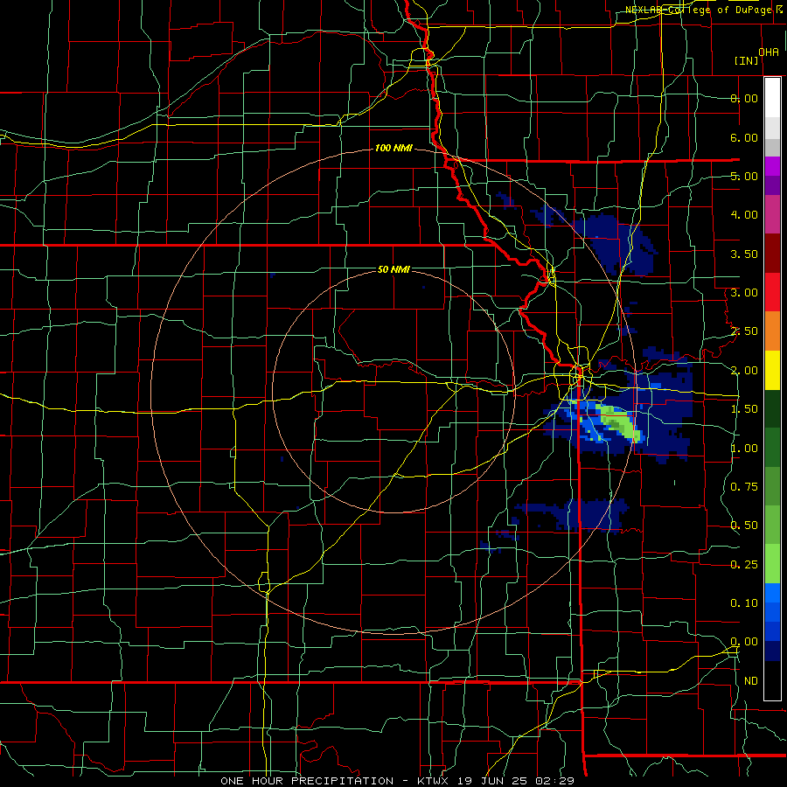Image resolution: width=787 pixels, height=787 pixels.
Task: Click the 0.50 legend value
Action: tap(744, 526)
